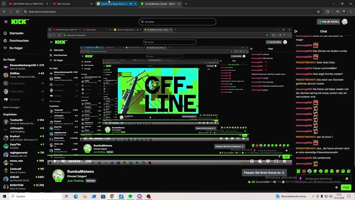Switch to the (94) YouTube tab

click(x=72, y=4)
